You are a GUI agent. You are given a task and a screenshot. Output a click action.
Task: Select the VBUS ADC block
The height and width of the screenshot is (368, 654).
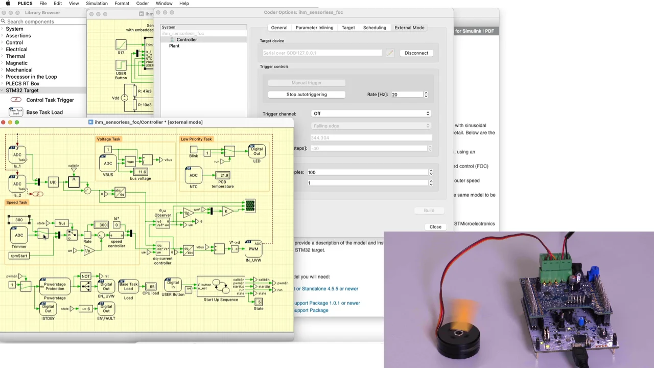[108, 164]
